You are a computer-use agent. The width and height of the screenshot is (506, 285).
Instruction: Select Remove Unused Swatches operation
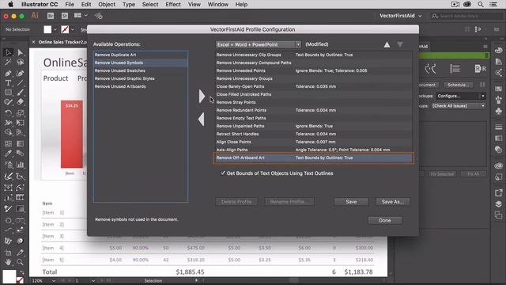tap(141, 70)
